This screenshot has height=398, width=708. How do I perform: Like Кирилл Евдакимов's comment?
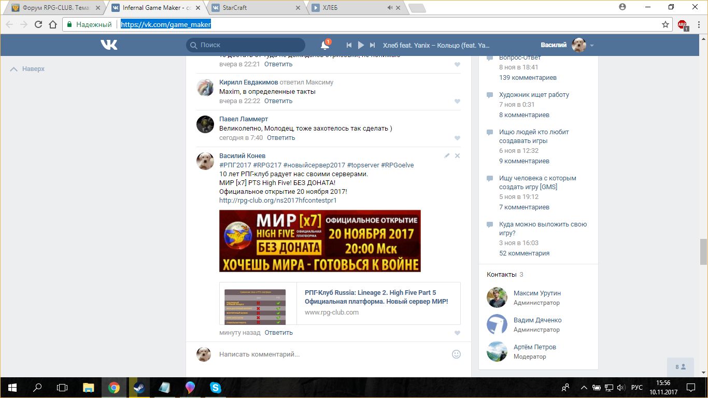[x=457, y=102]
